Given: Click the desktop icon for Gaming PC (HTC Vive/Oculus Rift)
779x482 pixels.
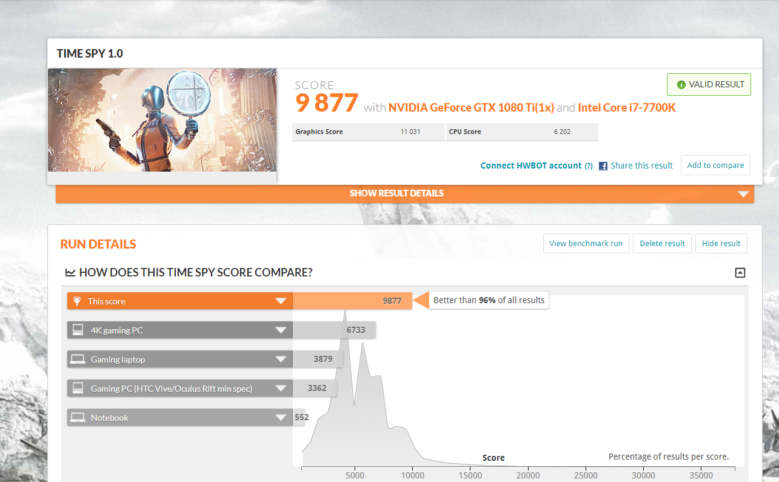Looking at the screenshot, I should pos(78,388).
